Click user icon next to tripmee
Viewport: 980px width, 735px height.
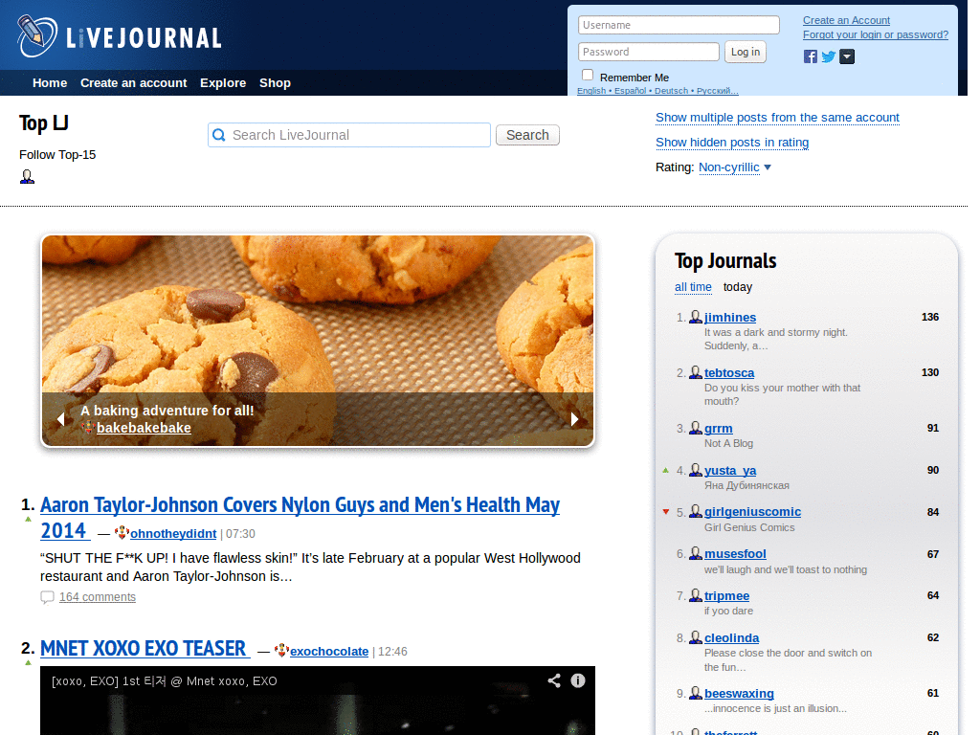(x=696, y=595)
